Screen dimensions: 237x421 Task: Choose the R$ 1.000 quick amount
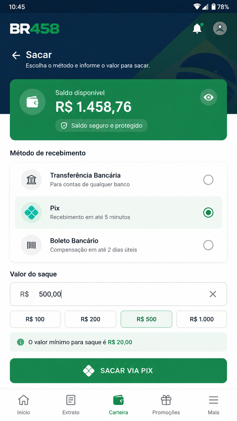[x=202, y=319]
